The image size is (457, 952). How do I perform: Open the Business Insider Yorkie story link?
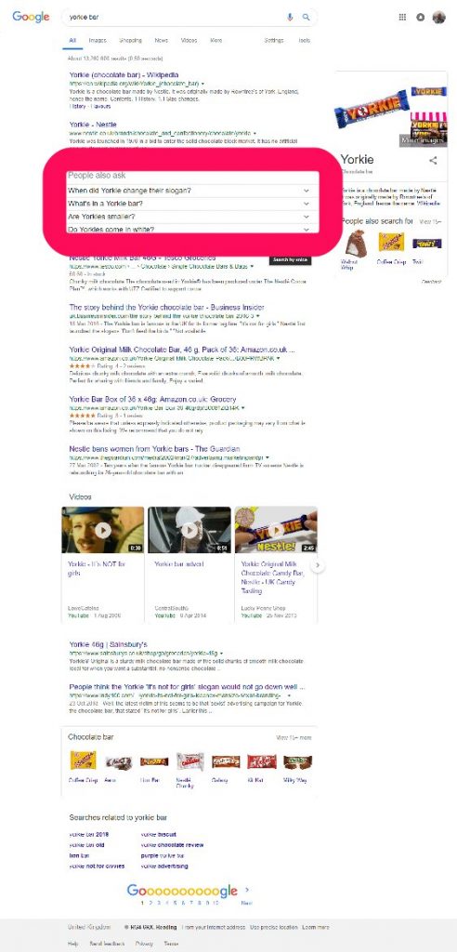pyautogui.click(x=166, y=308)
